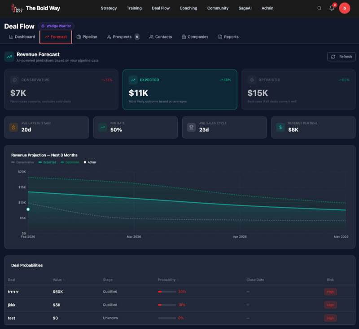Viewport: 359px width, 329px height.
Task: Click the $50K deal value
Action: (x=58, y=292)
